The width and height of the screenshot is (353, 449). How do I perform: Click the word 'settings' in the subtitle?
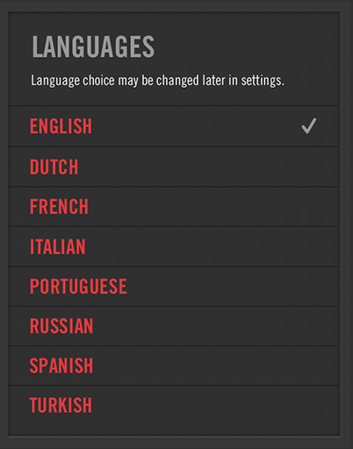point(262,81)
